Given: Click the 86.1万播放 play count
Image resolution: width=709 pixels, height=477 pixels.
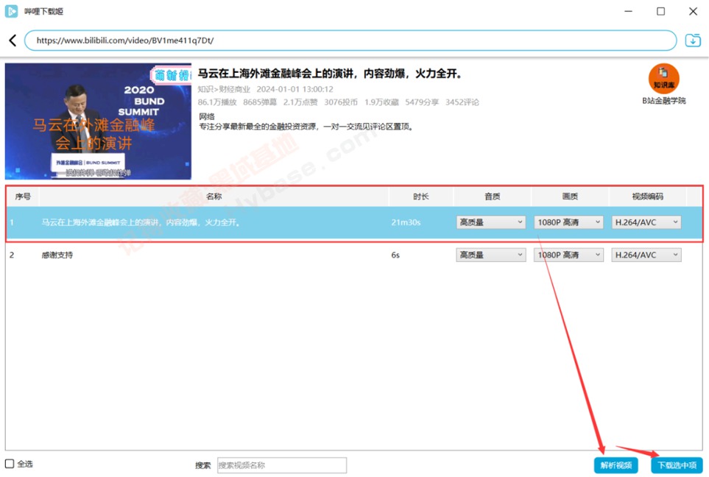Looking at the screenshot, I should 217,102.
